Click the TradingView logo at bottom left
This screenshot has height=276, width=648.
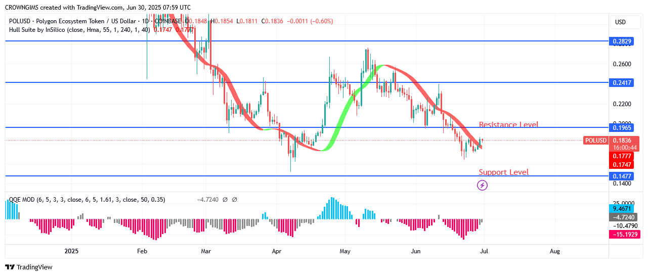(x=29, y=267)
